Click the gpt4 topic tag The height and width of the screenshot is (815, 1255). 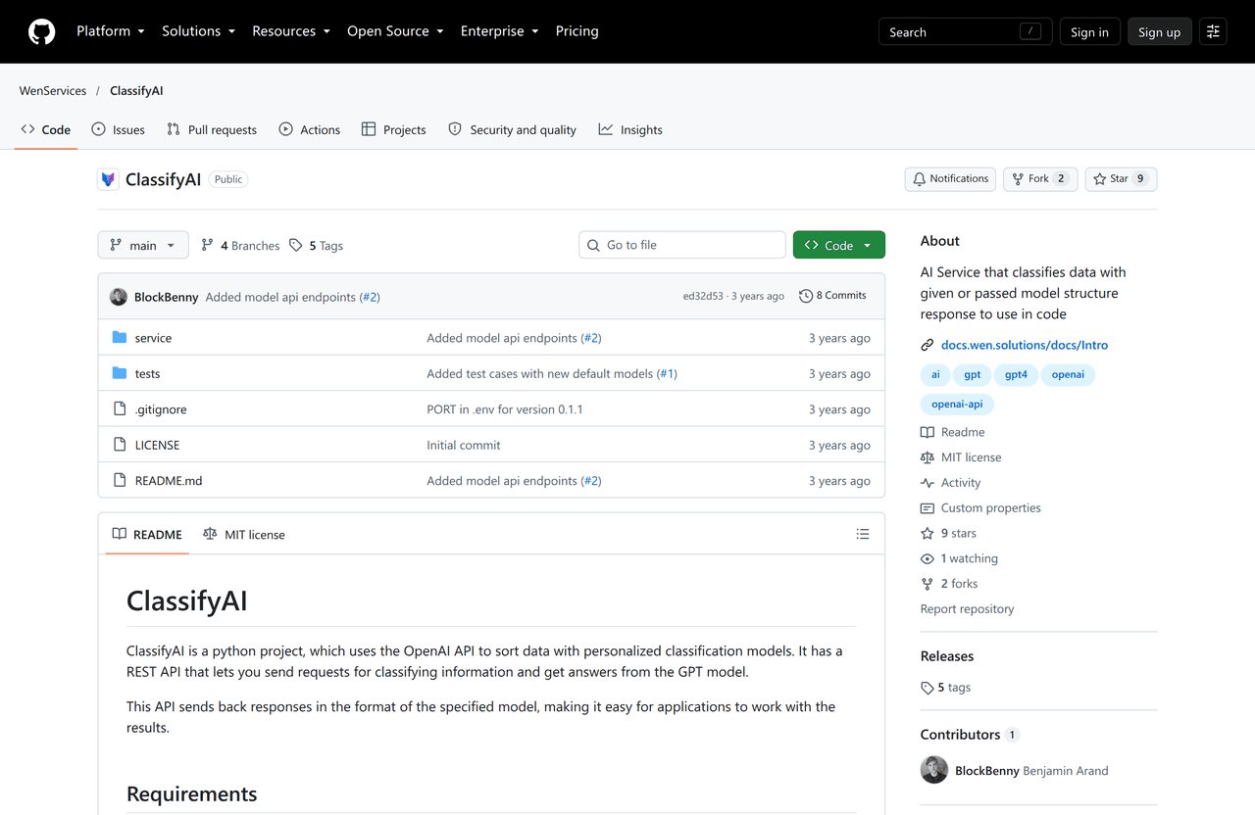(1016, 374)
